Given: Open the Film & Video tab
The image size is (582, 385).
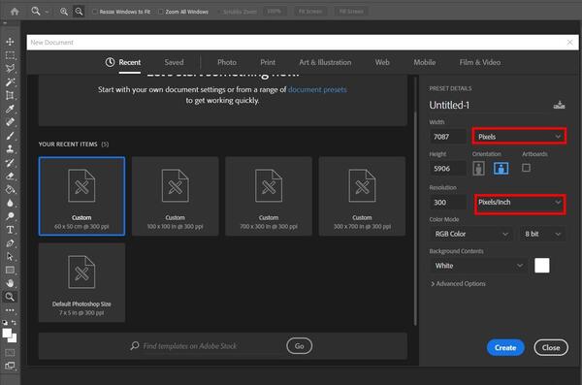Looking at the screenshot, I should pyautogui.click(x=479, y=62).
